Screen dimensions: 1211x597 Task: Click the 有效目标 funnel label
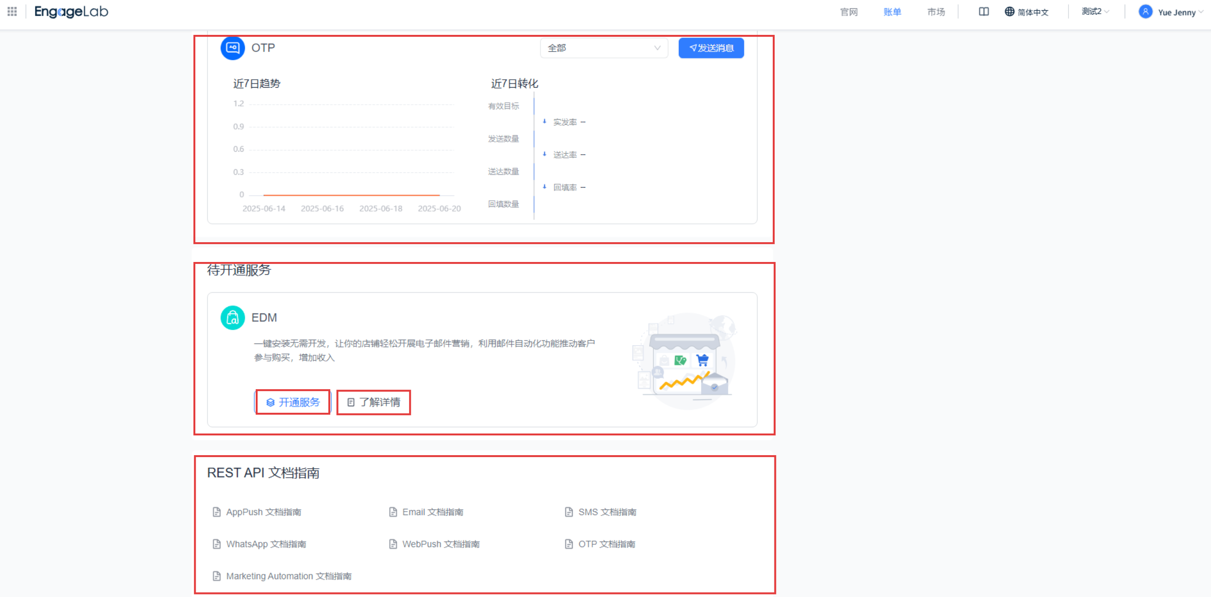503,106
